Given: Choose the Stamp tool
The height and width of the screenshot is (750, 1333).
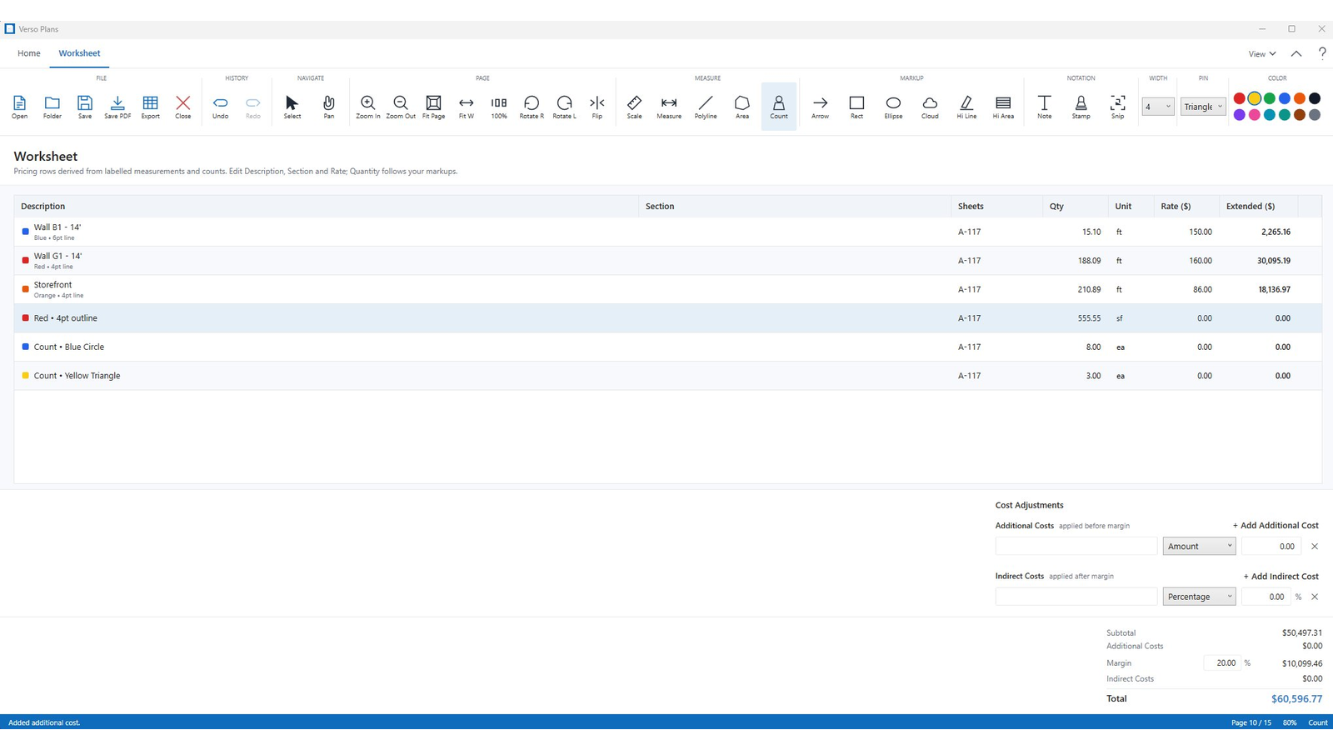Looking at the screenshot, I should [x=1081, y=106].
